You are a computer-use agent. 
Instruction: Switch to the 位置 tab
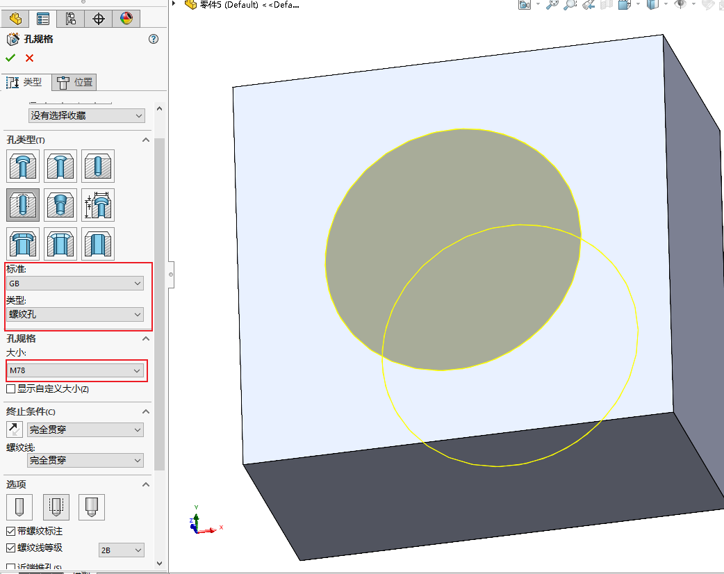pos(75,83)
